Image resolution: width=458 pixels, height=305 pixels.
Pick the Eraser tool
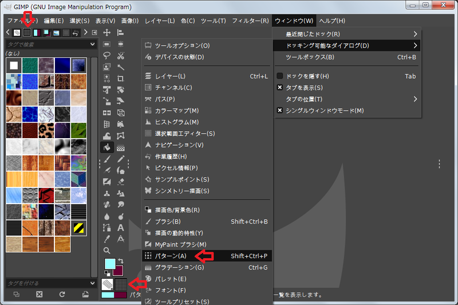click(x=120, y=182)
